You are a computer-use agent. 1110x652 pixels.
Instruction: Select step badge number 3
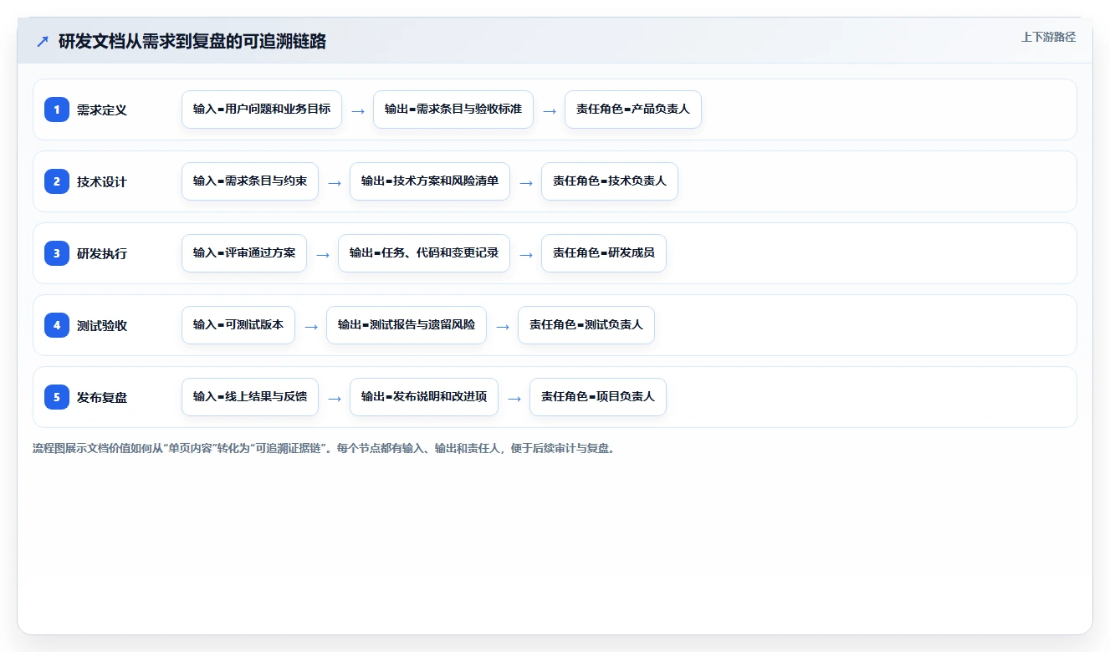click(57, 253)
